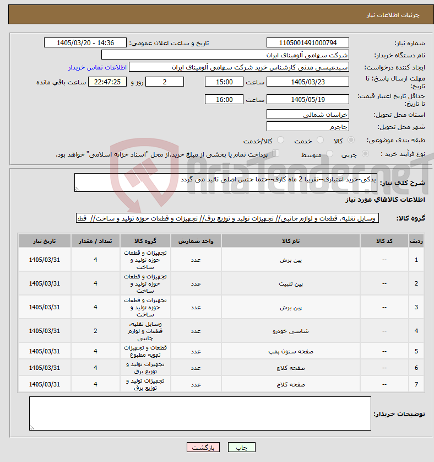The height and width of the screenshot is (462, 434).
Task: Open اطلاعات تماس خریدار link
Action: point(97,67)
